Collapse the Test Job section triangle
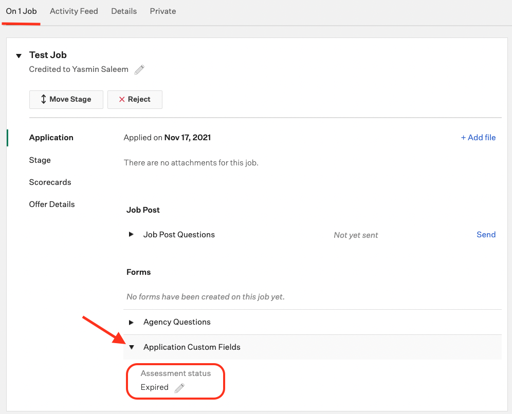 [19, 56]
